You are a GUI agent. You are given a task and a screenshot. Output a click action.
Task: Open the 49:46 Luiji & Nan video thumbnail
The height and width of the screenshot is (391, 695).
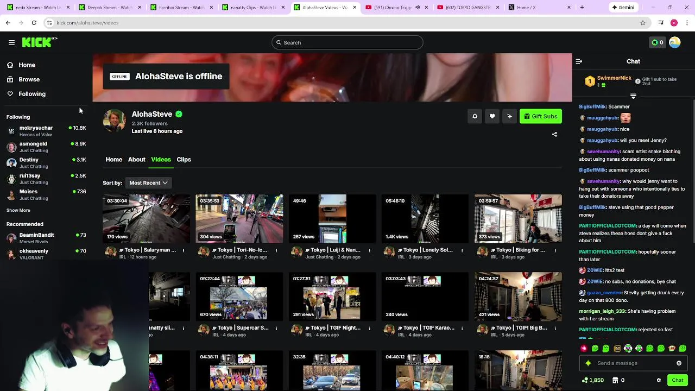click(x=332, y=219)
